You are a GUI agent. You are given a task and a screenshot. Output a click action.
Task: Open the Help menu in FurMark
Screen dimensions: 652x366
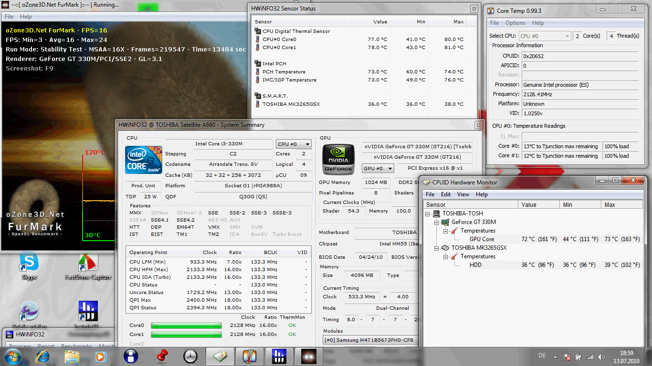coord(26,17)
